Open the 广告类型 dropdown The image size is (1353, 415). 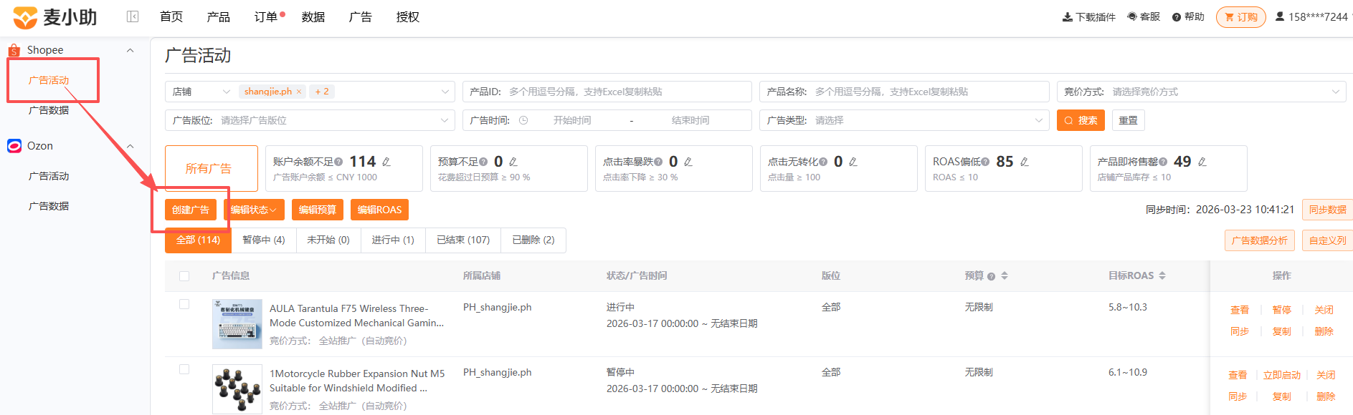coord(904,120)
